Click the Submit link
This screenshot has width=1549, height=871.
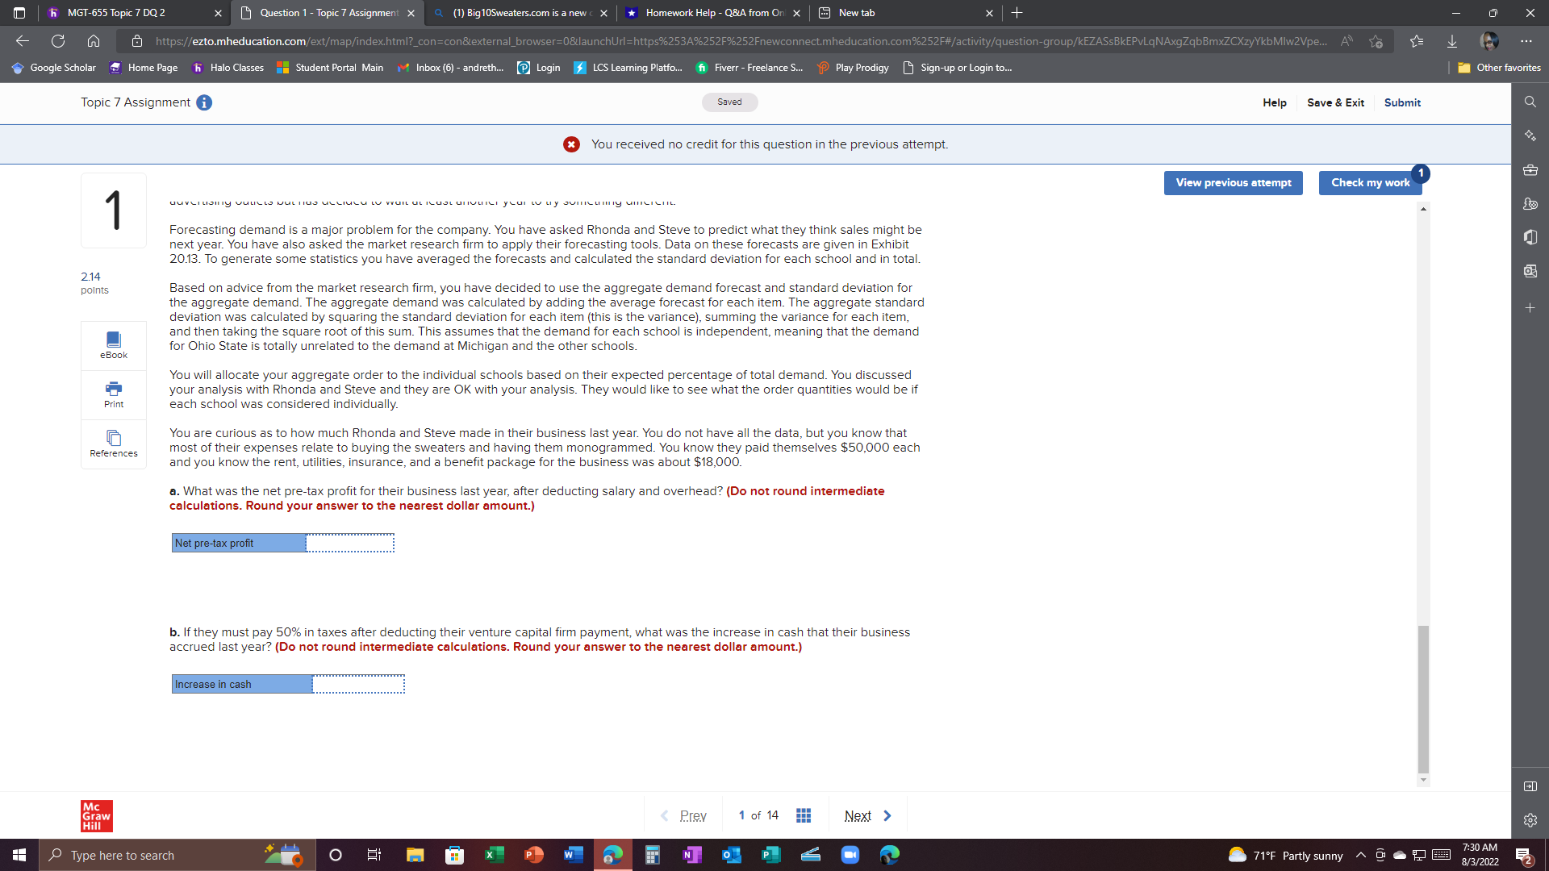point(1402,102)
